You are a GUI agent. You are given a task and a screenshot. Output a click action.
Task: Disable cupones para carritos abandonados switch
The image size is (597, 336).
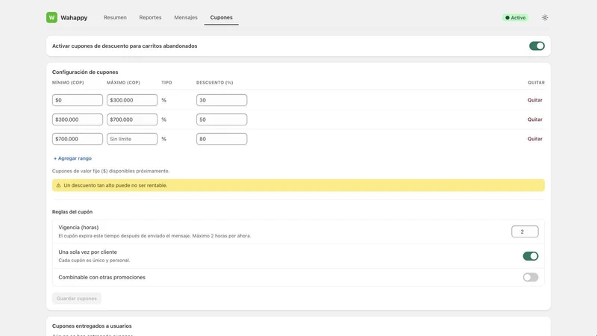click(537, 46)
